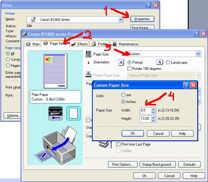
Task: Click the paper feed printer icon with blue arrow
Action: click(x=55, y=113)
